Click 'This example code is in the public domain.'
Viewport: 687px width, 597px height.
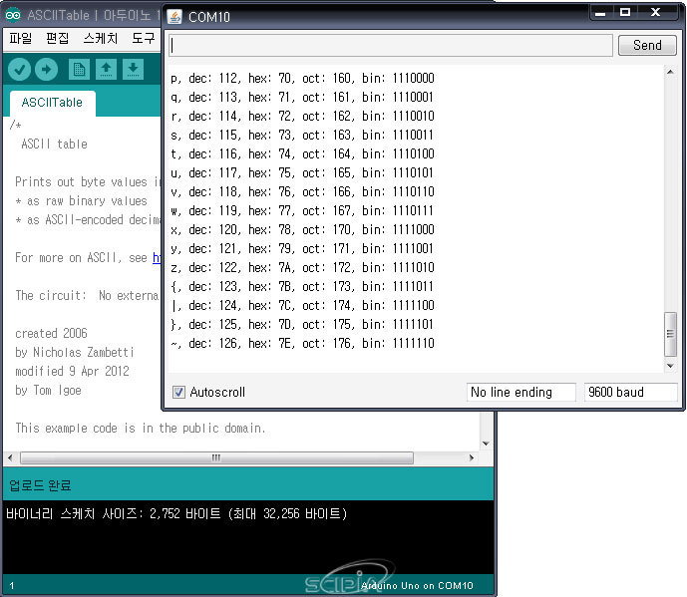(x=141, y=429)
